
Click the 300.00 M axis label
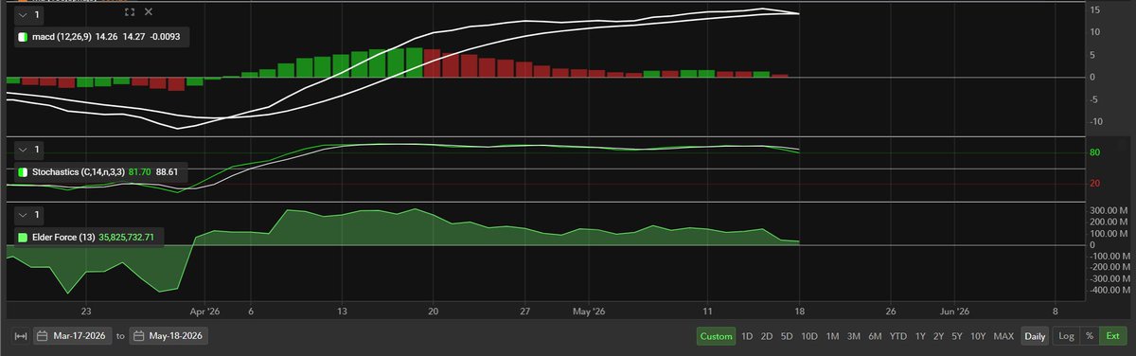[x=1109, y=210]
